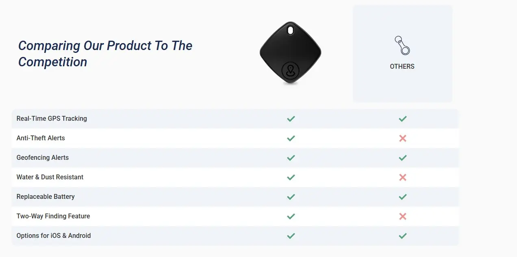Click the red X for Two-Way Finding Feature
517x257 pixels.
402,216
